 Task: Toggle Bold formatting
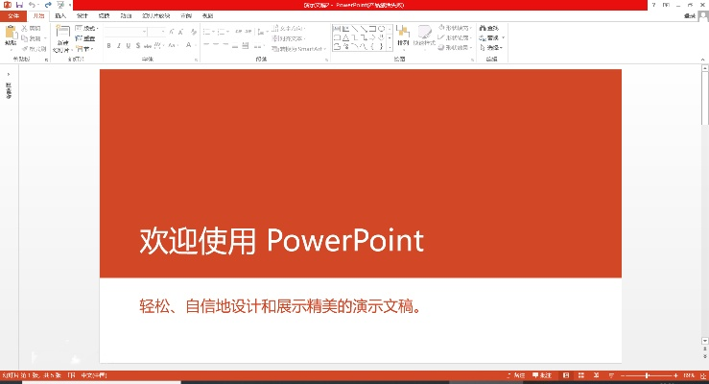click(x=109, y=45)
